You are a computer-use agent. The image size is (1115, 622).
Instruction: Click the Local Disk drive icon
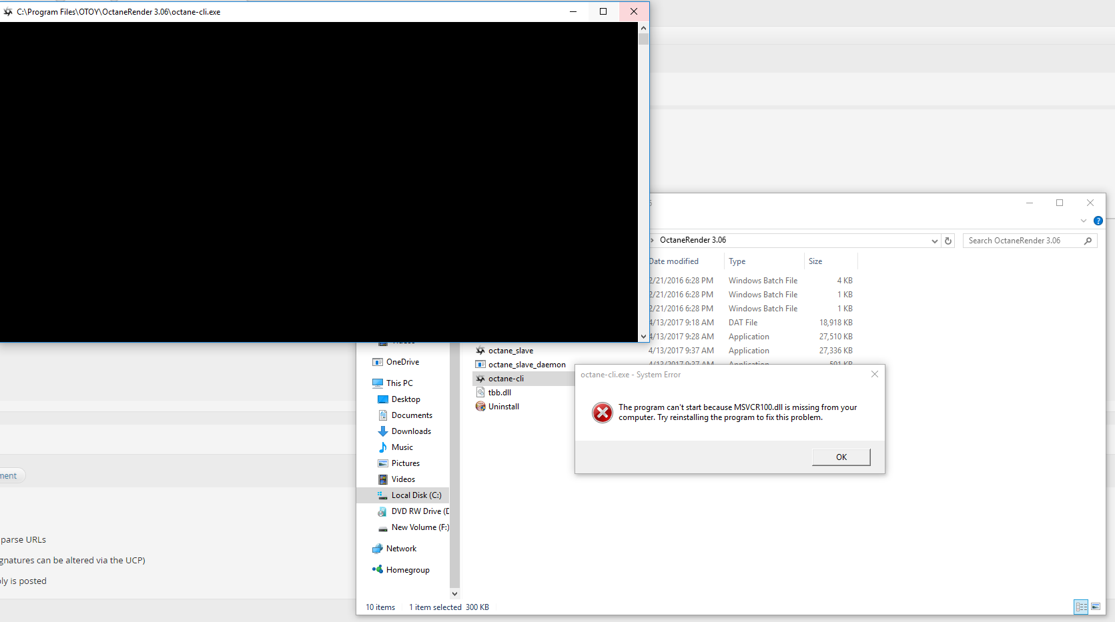383,495
